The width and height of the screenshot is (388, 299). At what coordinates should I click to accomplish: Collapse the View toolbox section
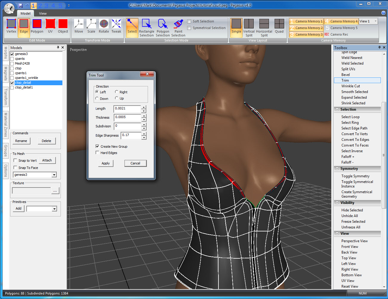337,234
